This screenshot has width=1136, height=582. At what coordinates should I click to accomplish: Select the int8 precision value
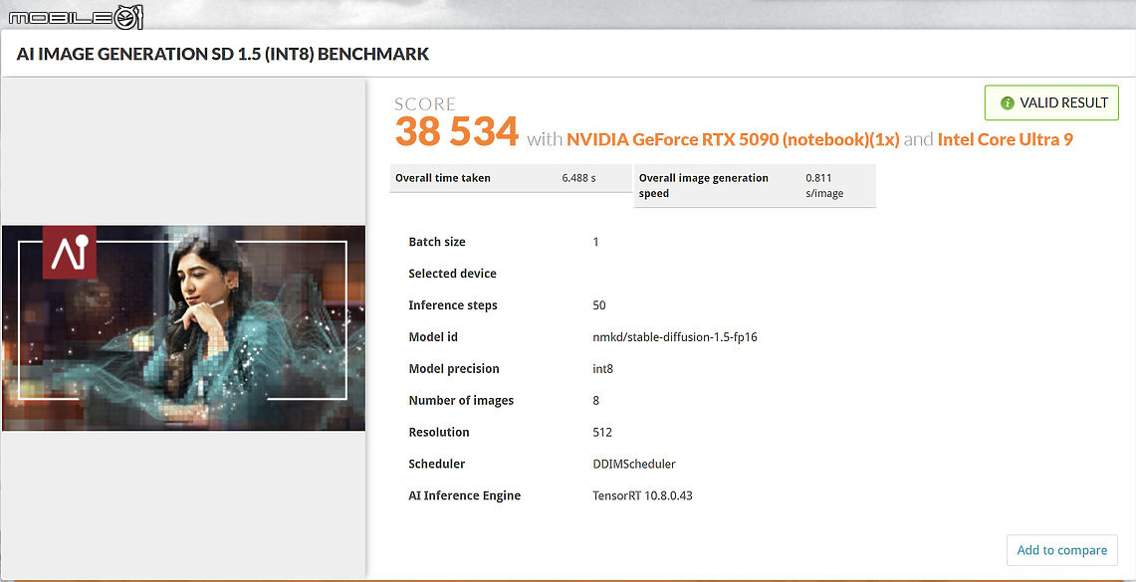[x=602, y=369]
